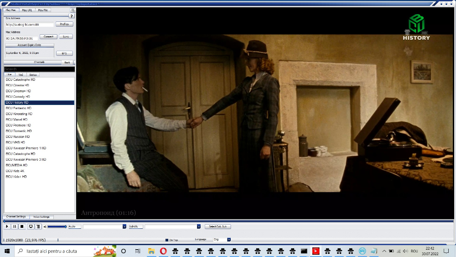Stop playback with the square button

pos(22,226)
